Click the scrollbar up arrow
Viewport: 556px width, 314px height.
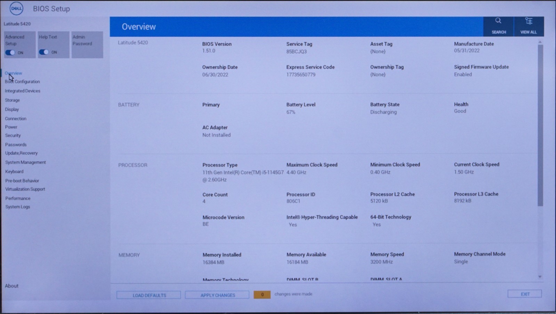tap(540, 42)
